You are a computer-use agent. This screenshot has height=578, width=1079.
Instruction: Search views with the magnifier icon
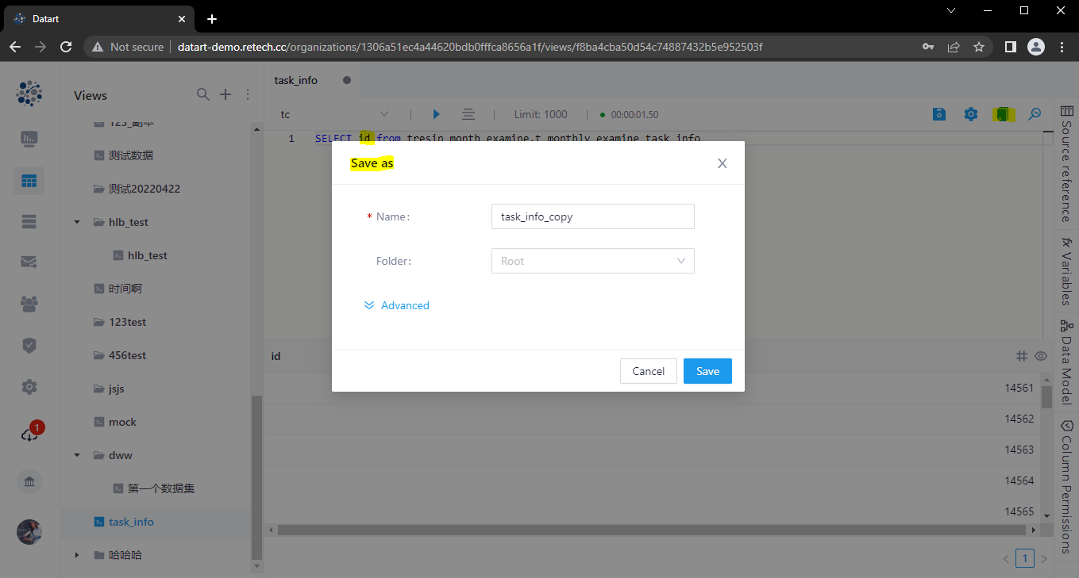tap(203, 94)
